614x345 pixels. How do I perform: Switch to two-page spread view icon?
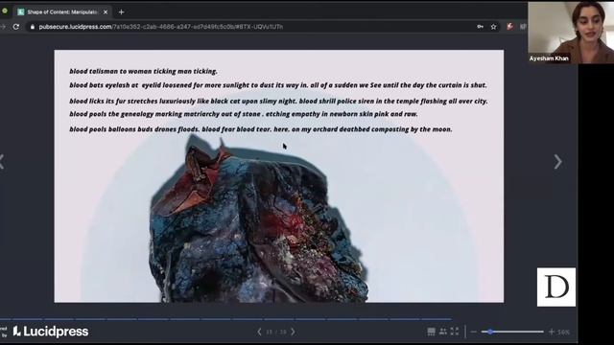coord(443,332)
